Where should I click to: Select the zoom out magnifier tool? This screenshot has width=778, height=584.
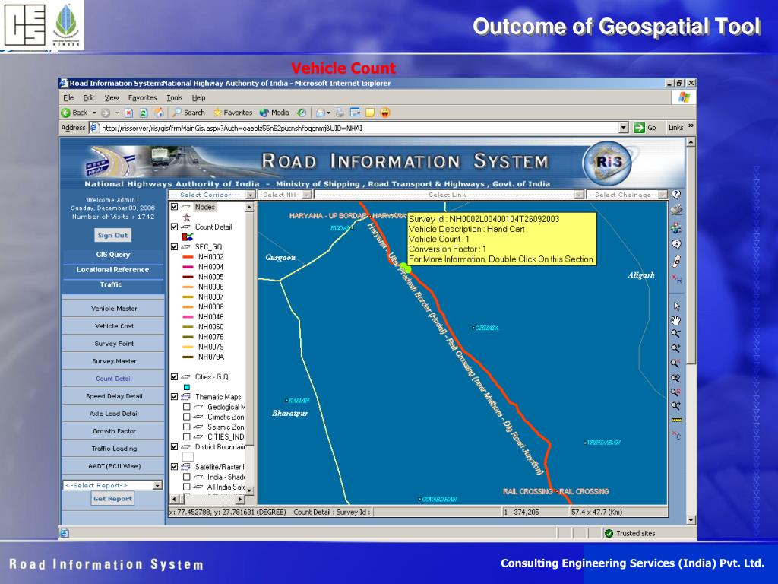click(x=675, y=334)
